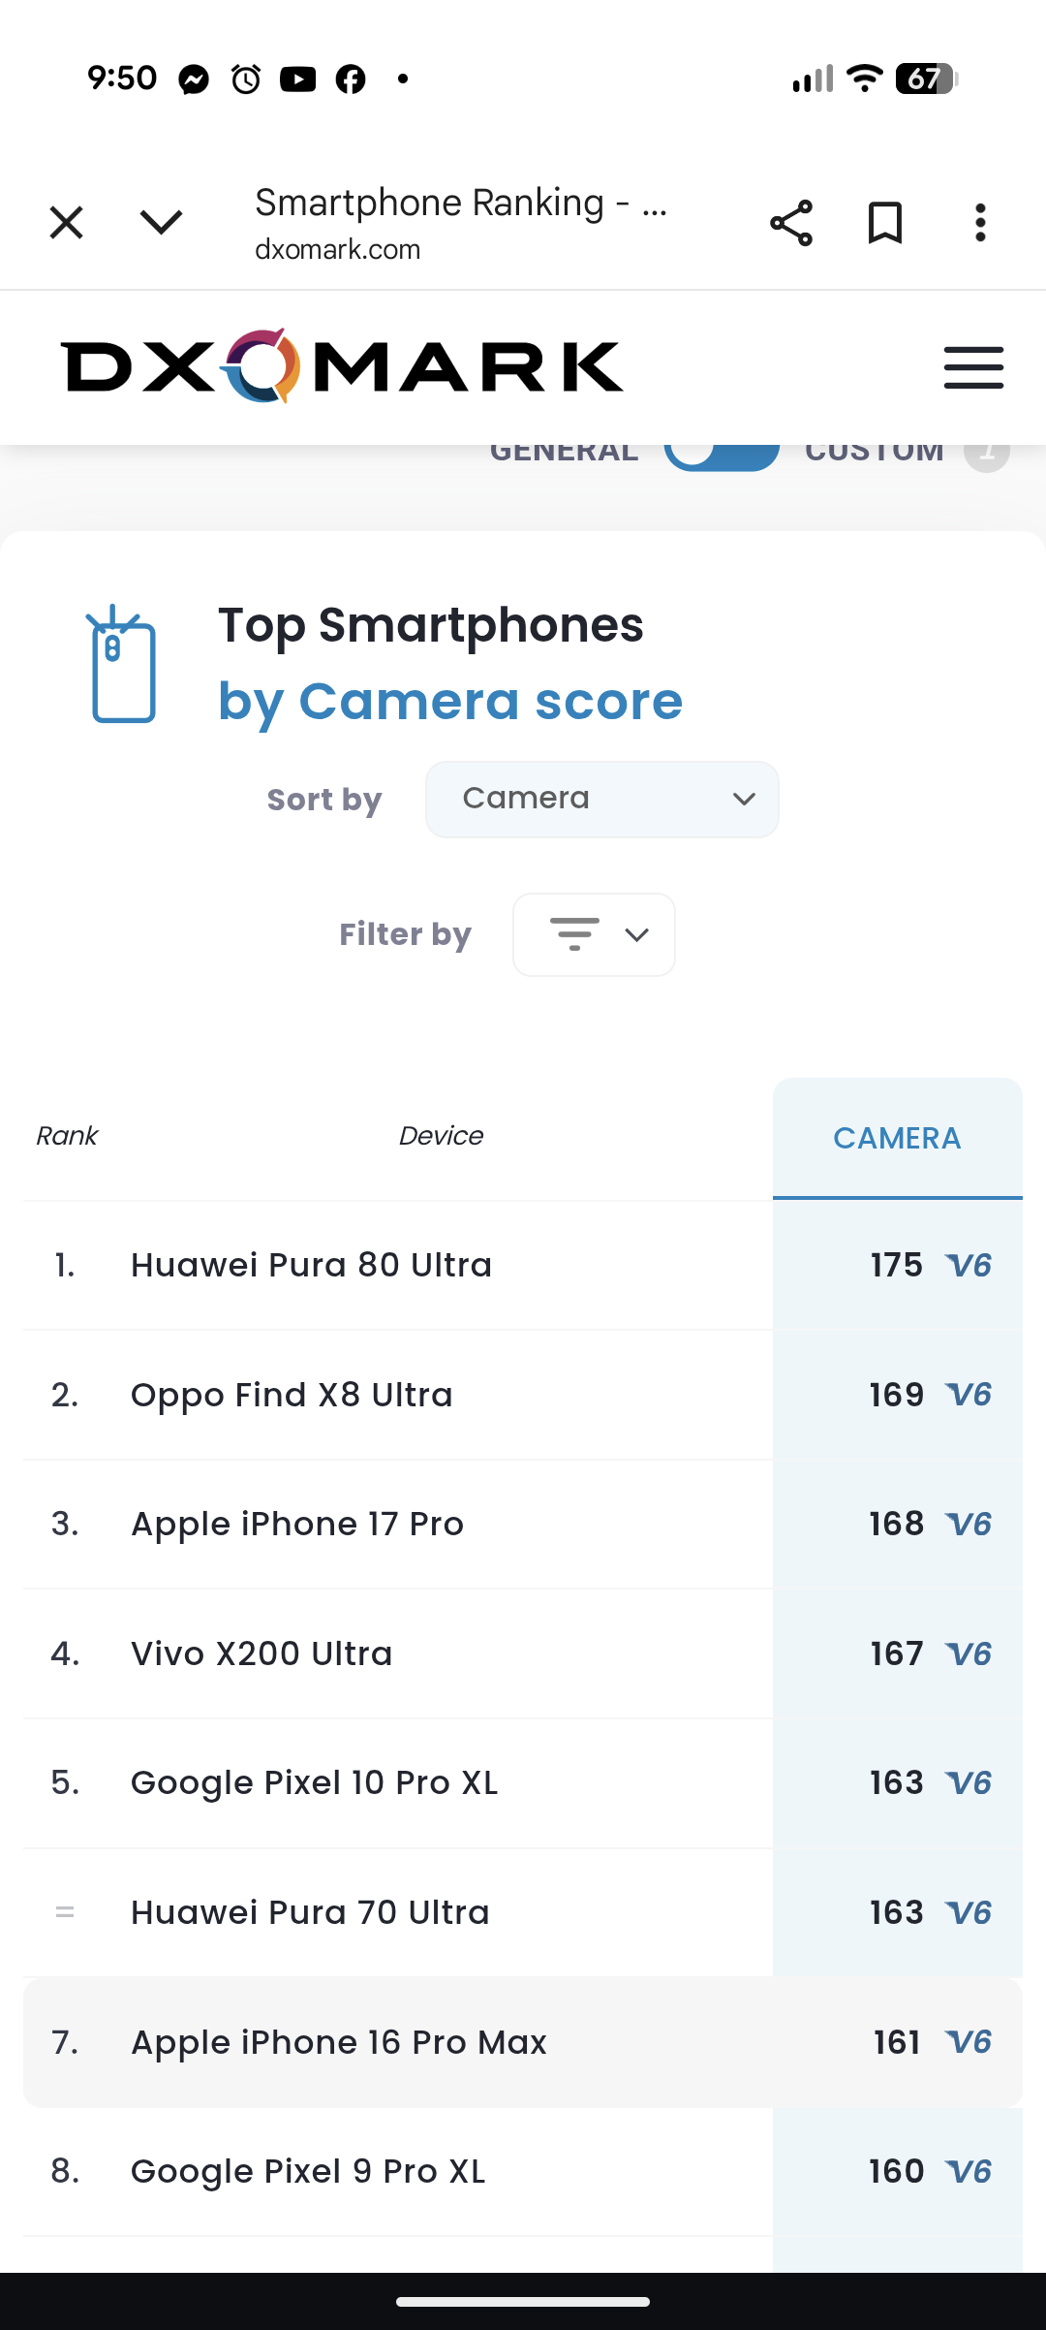This screenshot has width=1046, height=2330.
Task: Tap the page title in address bar
Action: coord(461,204)
